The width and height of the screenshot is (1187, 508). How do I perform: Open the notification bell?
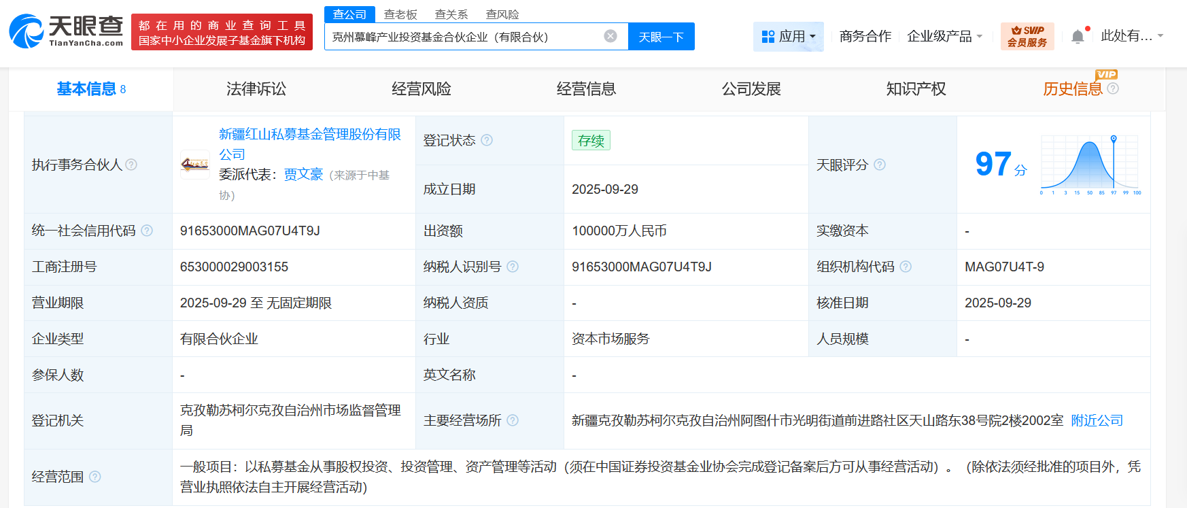[1078, 37]
